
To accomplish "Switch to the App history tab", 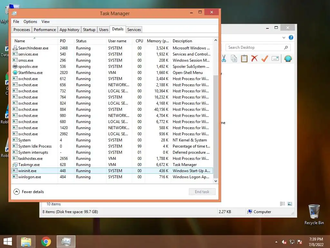I will pos(70,29).
